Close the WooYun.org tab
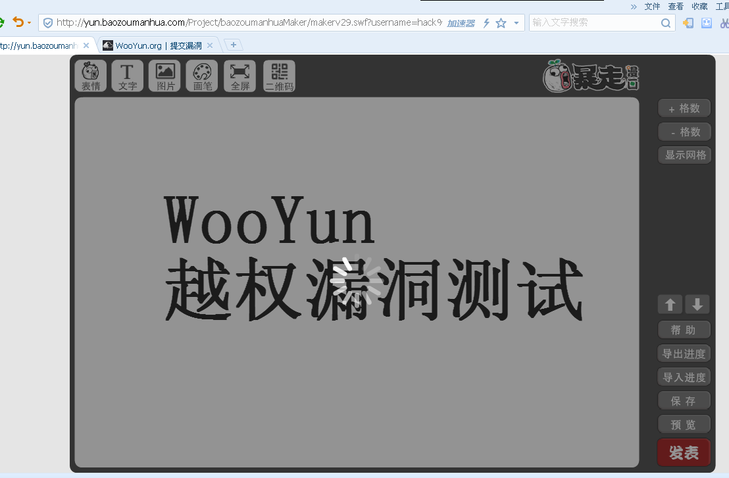The height and width of the screenshot is (478, 729). [210, 45]
